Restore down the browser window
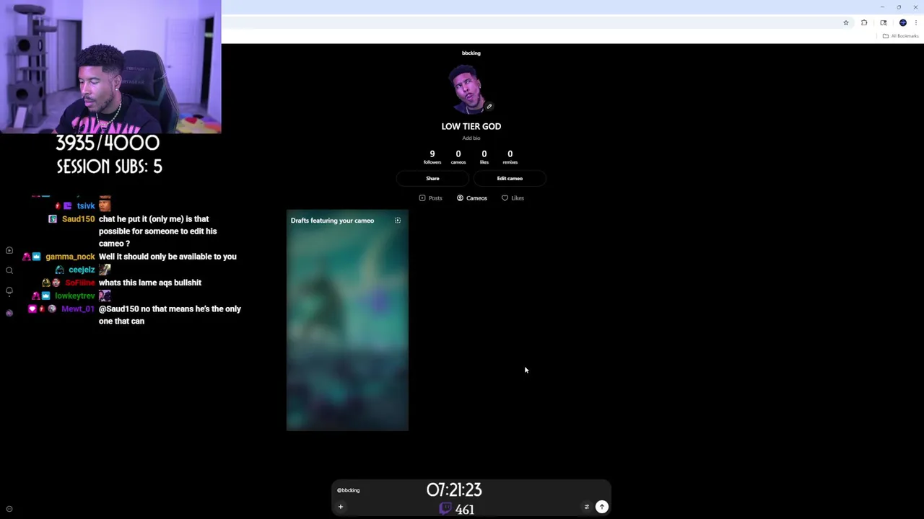 [899, 7]
